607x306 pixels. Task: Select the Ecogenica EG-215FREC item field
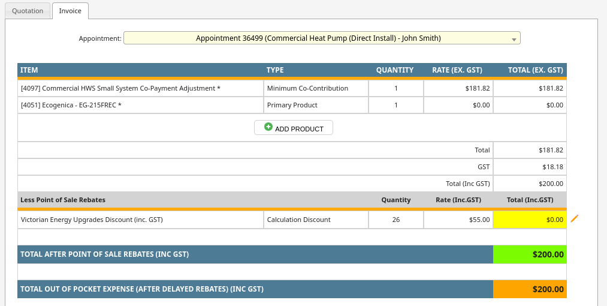[140, 105]
